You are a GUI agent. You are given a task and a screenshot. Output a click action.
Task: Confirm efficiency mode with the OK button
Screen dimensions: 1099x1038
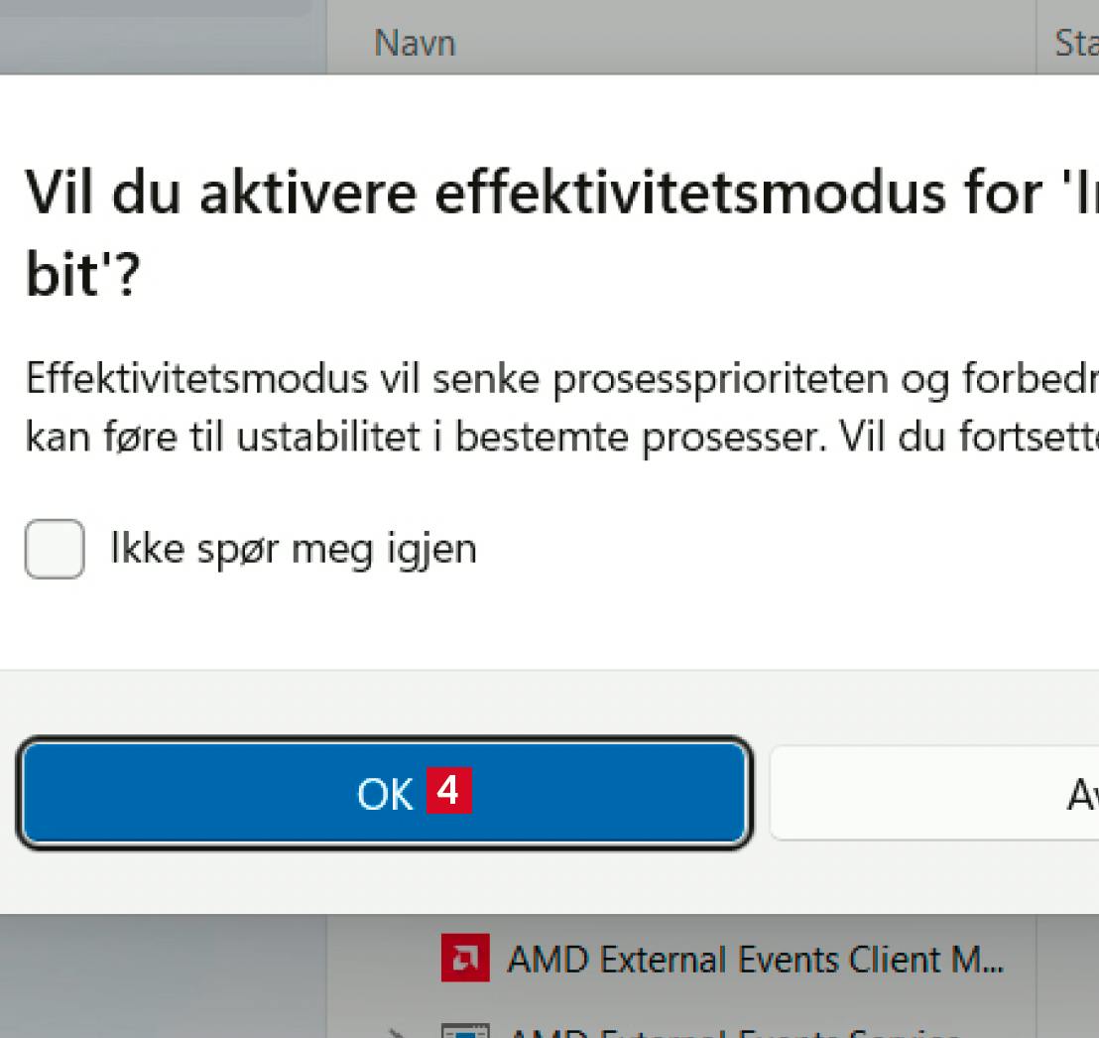(x=382, y=793)
